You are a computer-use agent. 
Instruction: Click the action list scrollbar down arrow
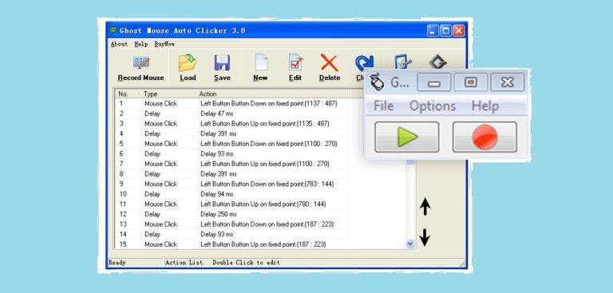click(410, 244)
